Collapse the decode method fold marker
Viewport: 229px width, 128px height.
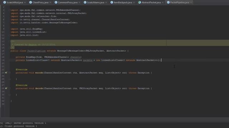tap(9, 88)
